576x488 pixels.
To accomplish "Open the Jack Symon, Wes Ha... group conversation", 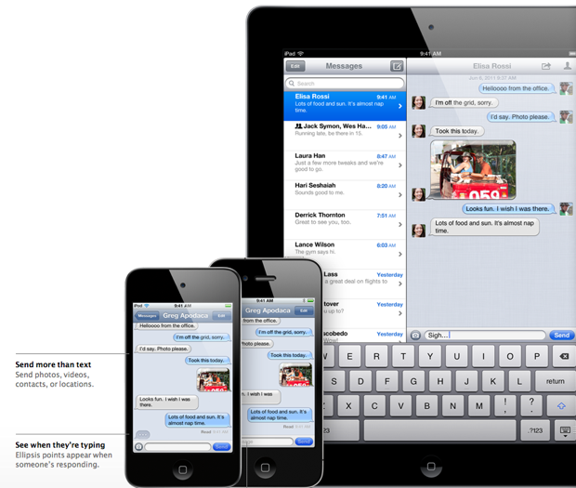I will (345, 136).
